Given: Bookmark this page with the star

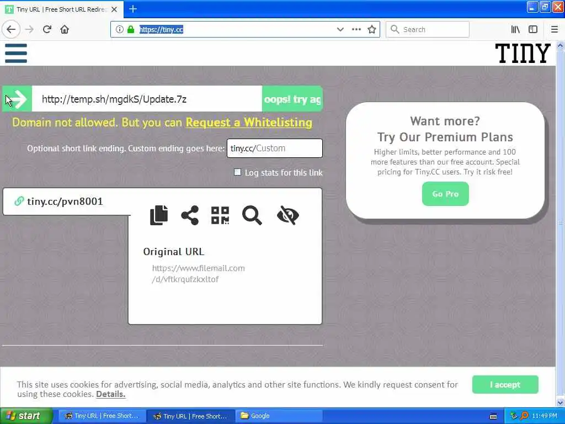Looking at the screenshot, I should point(372,29).
